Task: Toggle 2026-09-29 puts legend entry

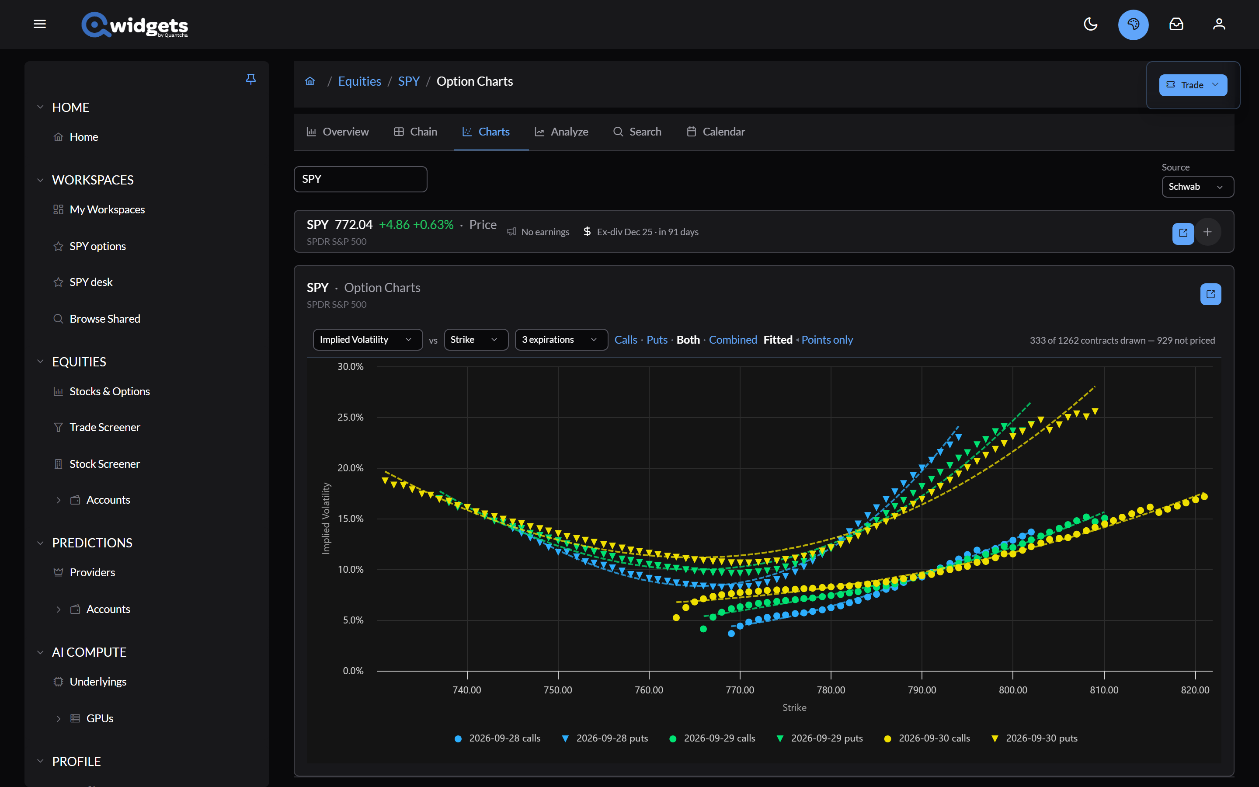Action: point(819,738)
